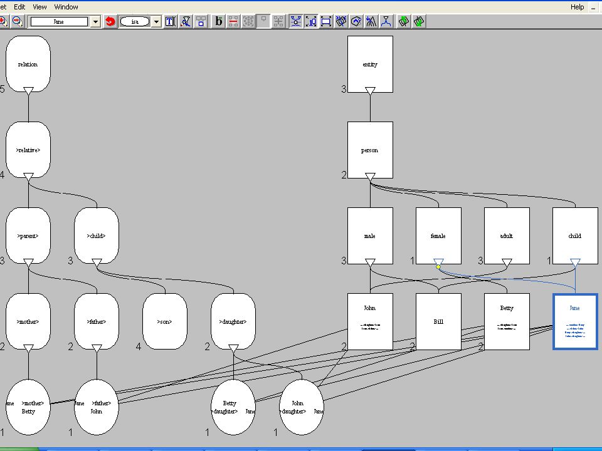This screenshot has height=451, width=602.
Task: Open the Edit menu
Action: click(19, 7)
